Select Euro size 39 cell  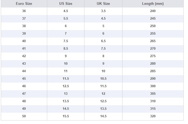click(24, 34)
